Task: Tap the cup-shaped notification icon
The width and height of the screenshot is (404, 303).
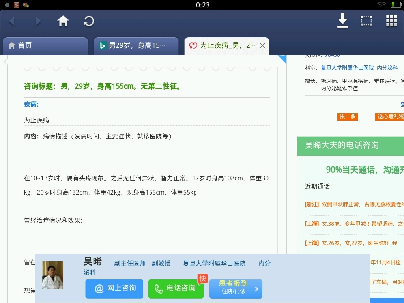Action: pos(26,5)
